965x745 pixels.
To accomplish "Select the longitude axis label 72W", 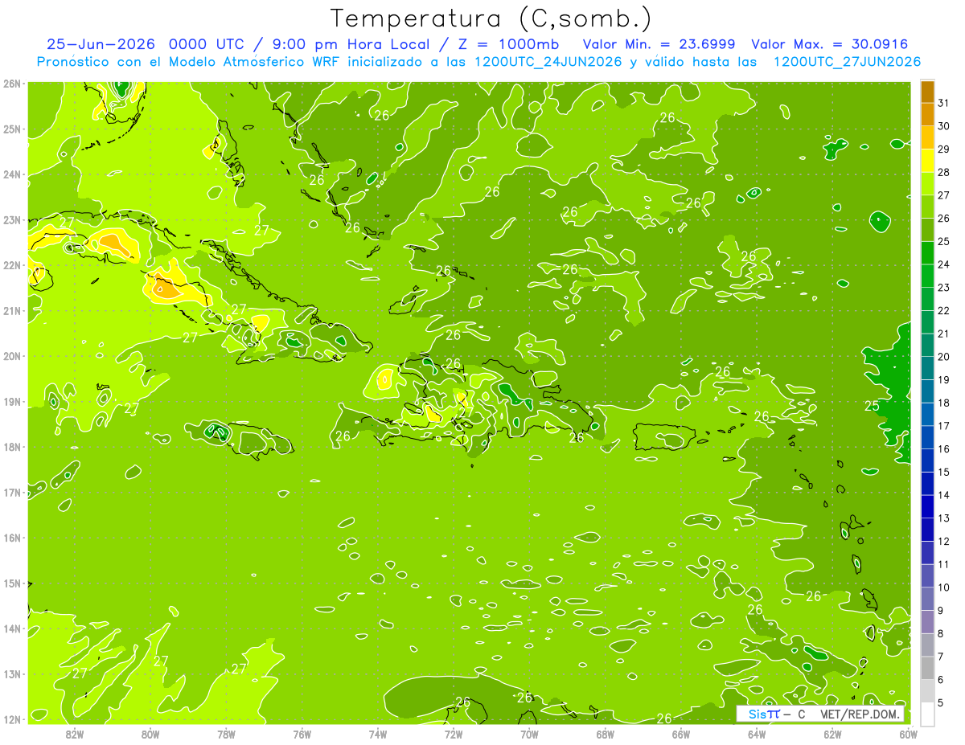I will pyautogui.click(x=454, y=734).
